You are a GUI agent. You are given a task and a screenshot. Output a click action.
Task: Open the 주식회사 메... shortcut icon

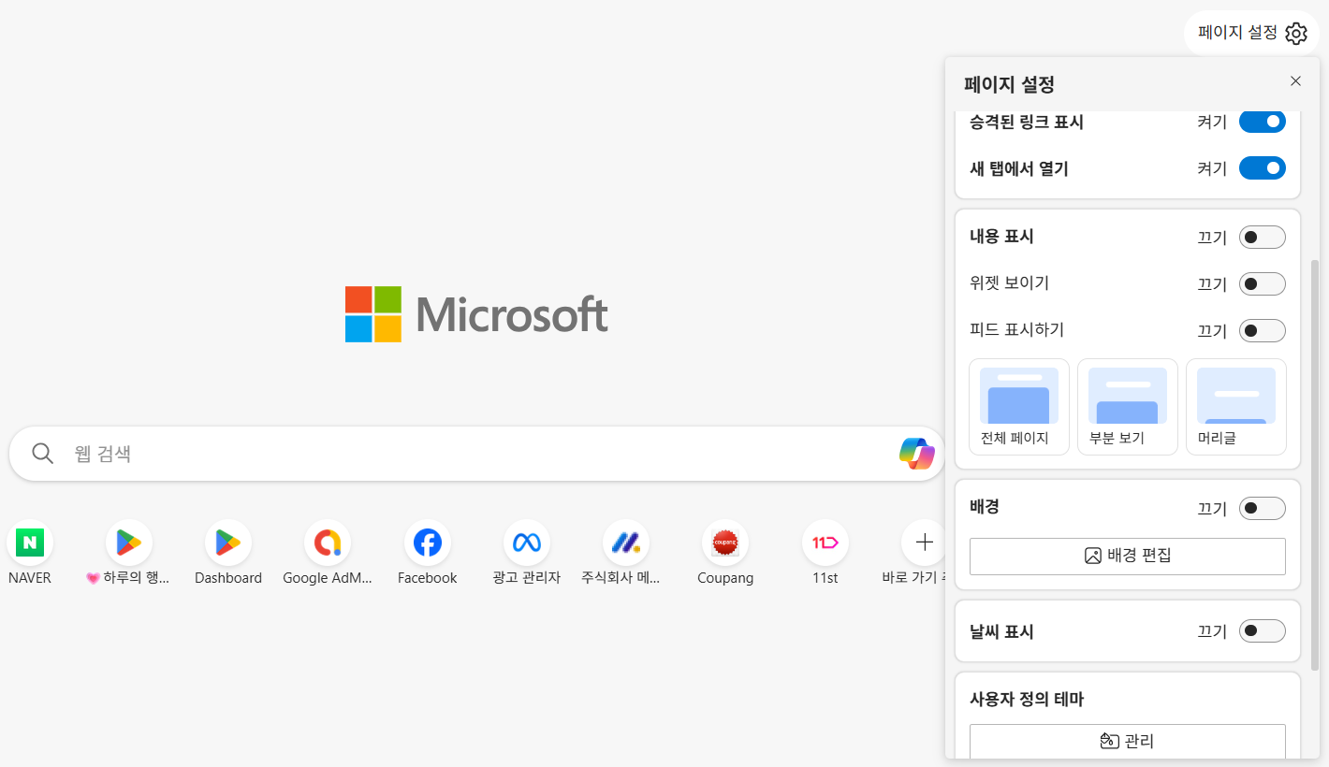pos(626,543)
